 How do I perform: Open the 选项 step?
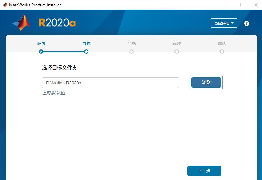click(x=177, y=43)
